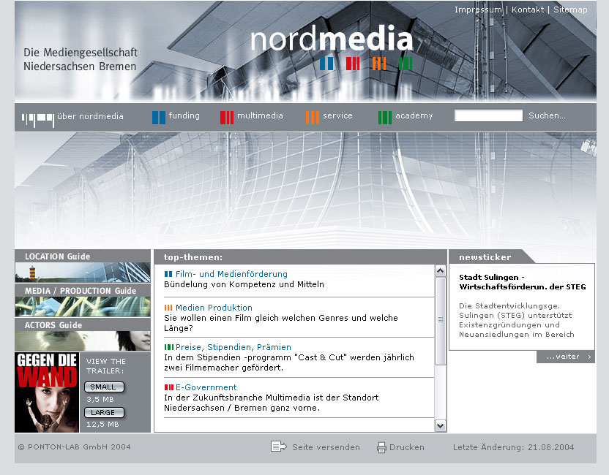Click the printer icon beside Drucken

click(381, 447)
